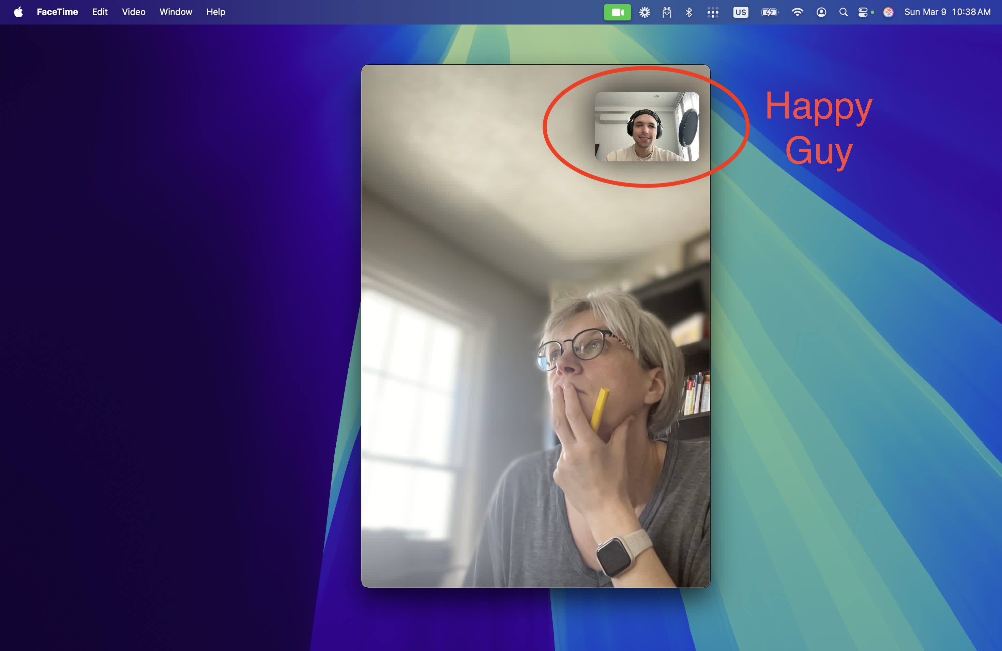
Task: Click the battery charging status icon
Action: pos(770,12)
